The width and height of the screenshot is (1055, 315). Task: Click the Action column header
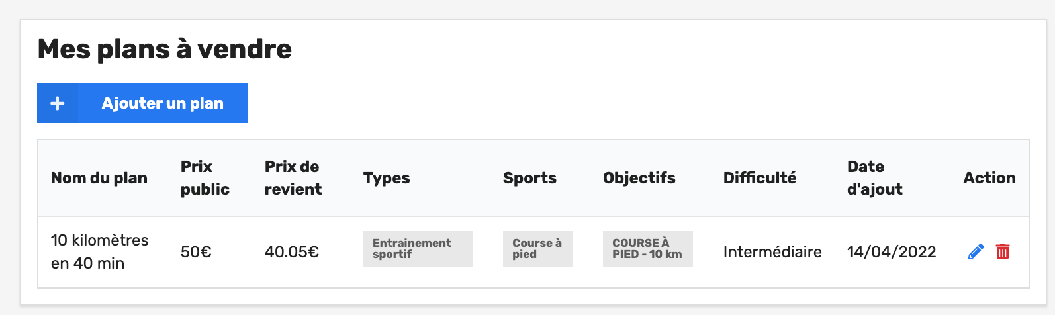(989, 178)
